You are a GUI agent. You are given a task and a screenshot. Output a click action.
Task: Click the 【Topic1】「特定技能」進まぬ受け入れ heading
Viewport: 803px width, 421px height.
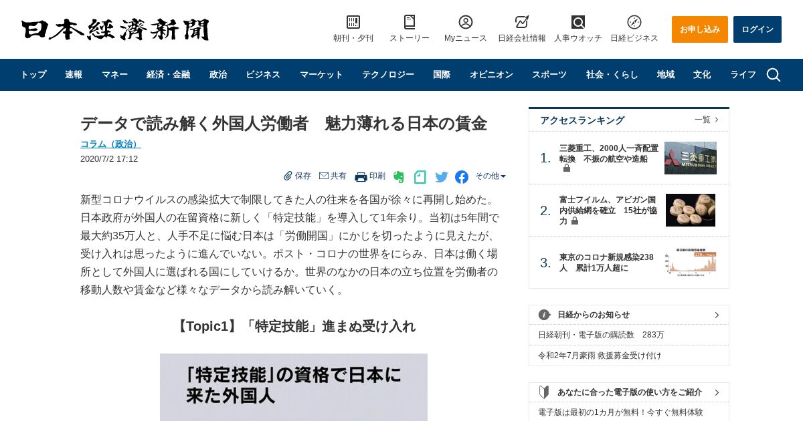pyautogui.click(x=294, y=326)
